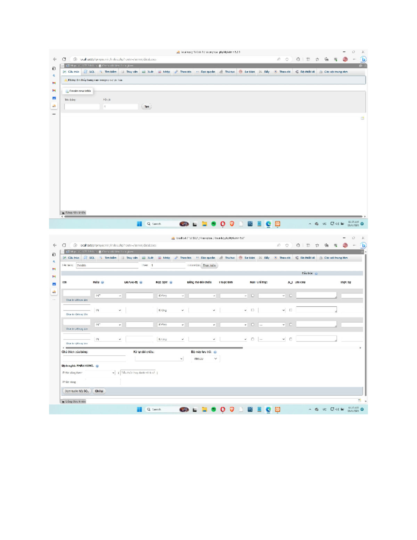Screen dimensions: 417x540
Task: Open Kiểu column help icon
Action: (x=102, y=283)
